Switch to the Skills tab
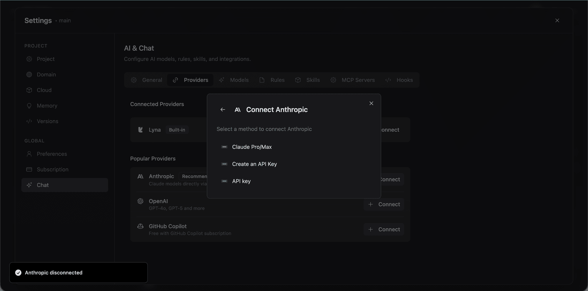Viewport: 588px width, 291px height. pyautogui.click(x=308, y=80)
